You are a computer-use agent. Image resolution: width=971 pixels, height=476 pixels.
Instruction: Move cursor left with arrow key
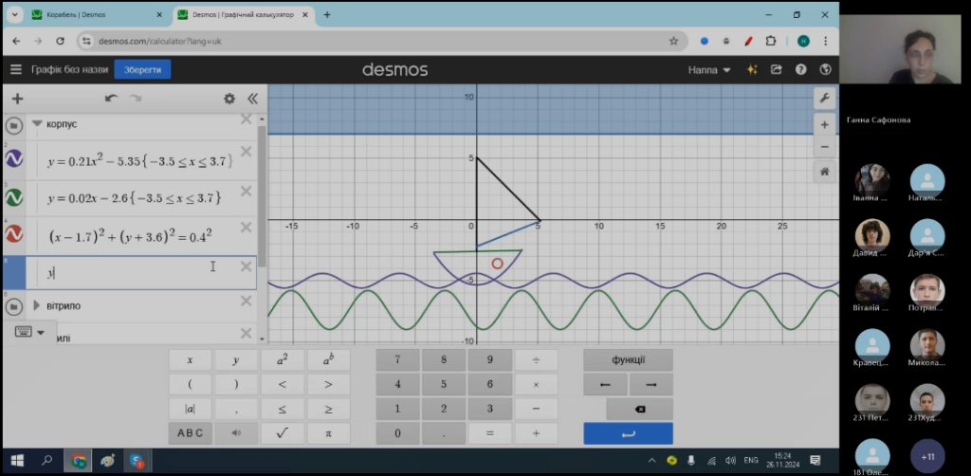click(606, 384)
